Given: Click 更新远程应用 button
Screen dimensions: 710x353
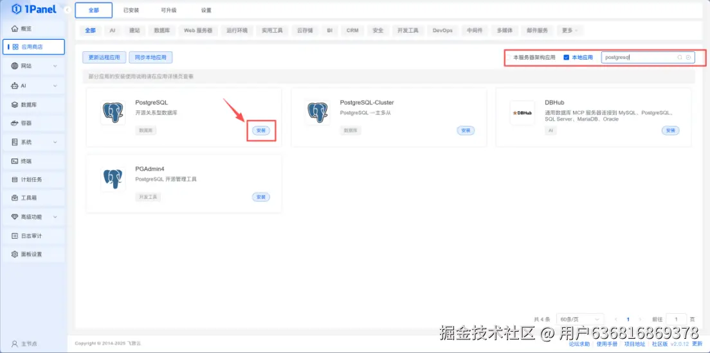Looking at the screenshot, I should coord(104,57).
